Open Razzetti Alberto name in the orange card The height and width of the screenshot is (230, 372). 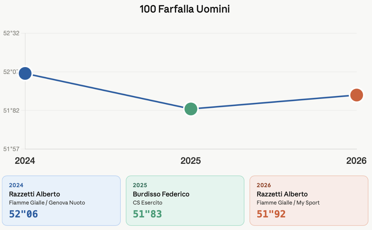tap(282, 194)
